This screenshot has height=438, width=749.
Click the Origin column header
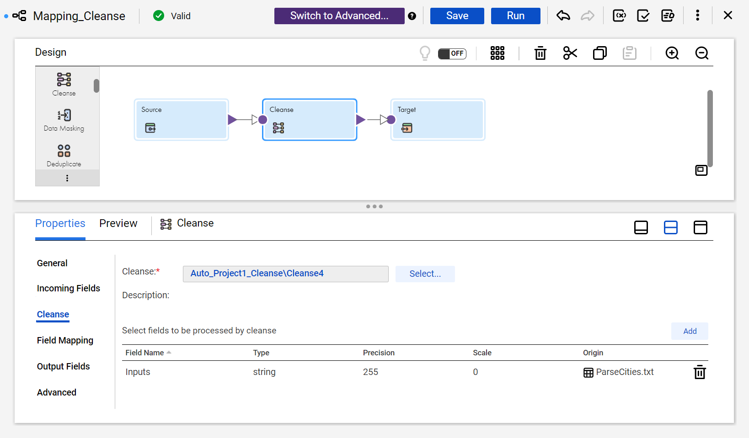click(593, 353)
